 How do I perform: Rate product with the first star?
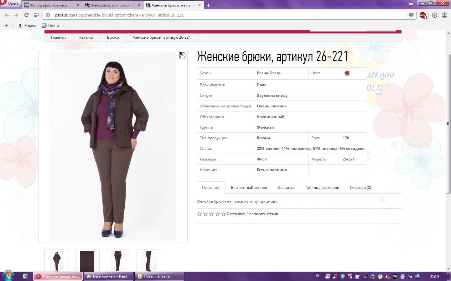coord(200,214)
